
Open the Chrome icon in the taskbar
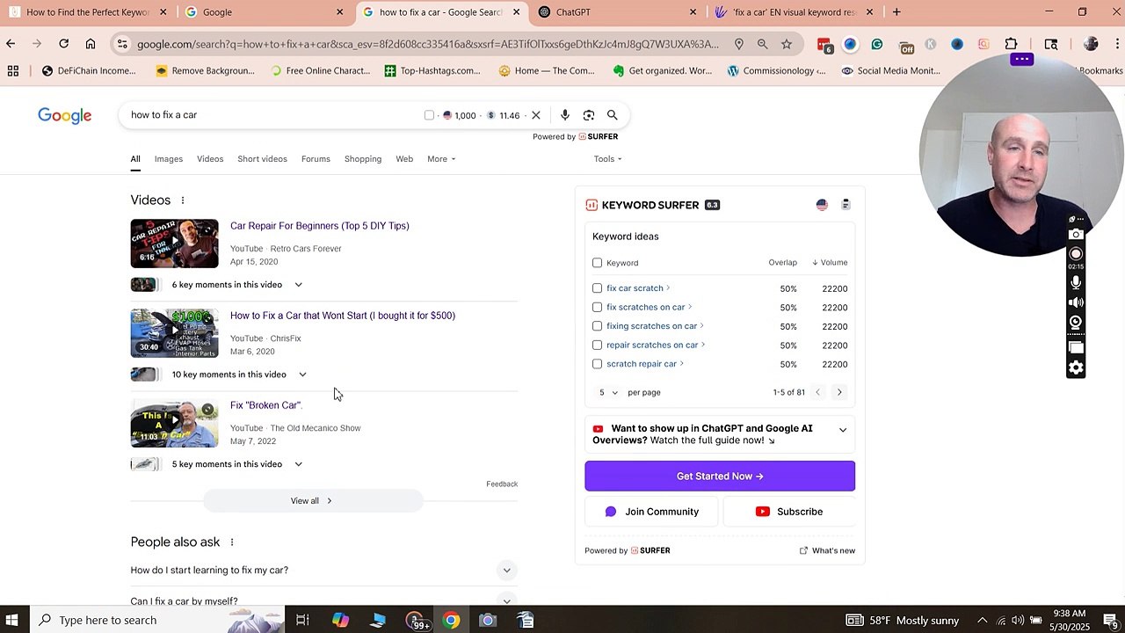pos(451,621)
